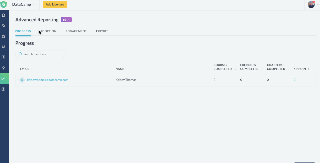The image size is (320, 163).
Task: Open the Tracks sidebar icon
Action: 3,47
